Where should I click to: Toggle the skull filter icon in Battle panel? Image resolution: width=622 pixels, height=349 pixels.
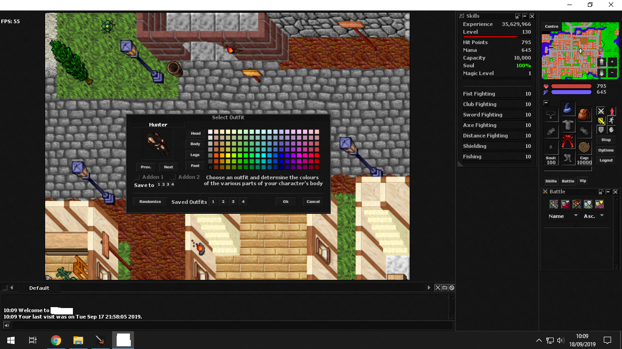588,204
